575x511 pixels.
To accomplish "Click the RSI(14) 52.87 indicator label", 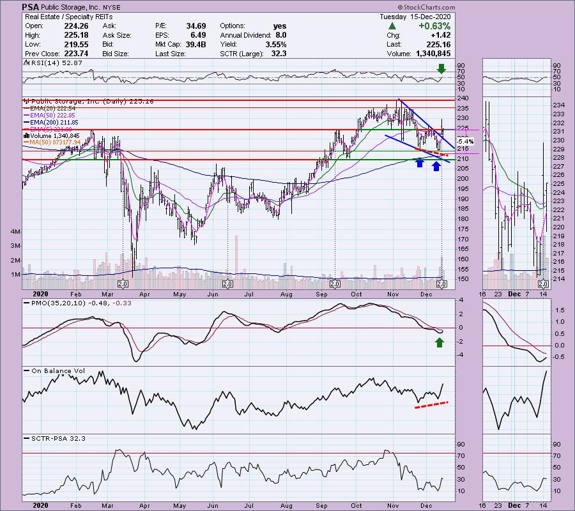I will (x=57, y=63).
